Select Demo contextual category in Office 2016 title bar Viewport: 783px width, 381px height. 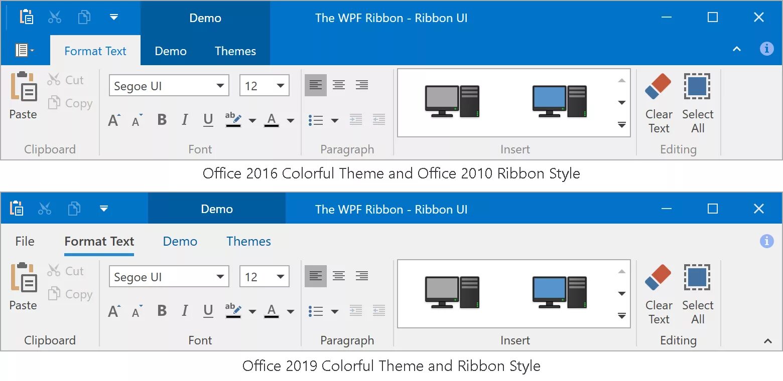(x=205, y=18)
